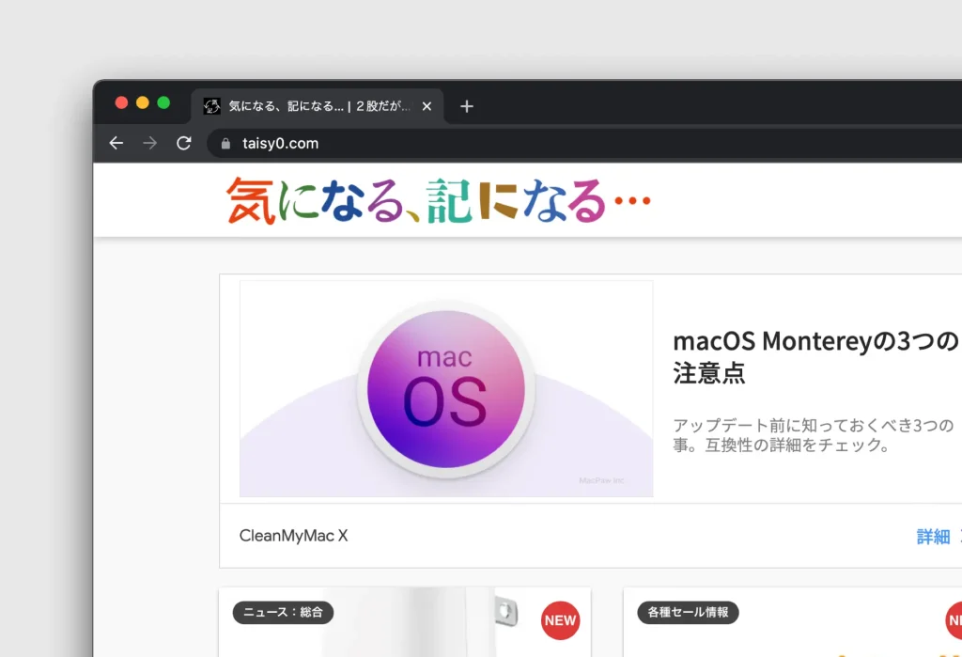Select the ニュース：総合 category tag
The height and width of the screenshot is (657, 962).
click(x=283, y=613)
